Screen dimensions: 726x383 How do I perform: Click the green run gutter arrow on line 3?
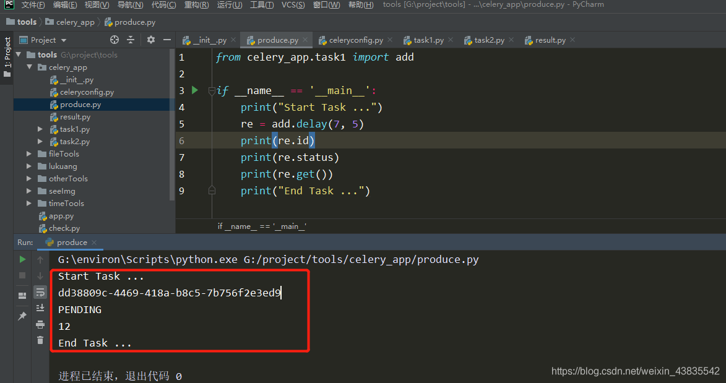pos(195,90)
